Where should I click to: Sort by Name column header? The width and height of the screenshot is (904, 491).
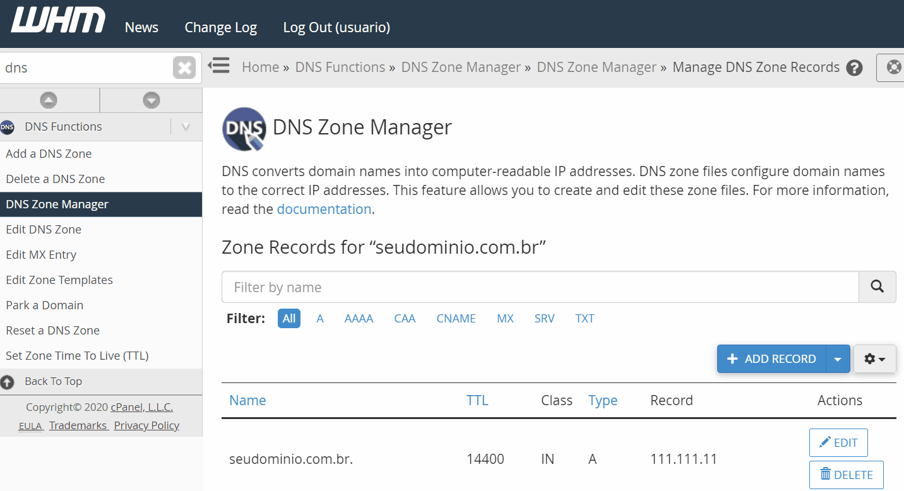click(x=247, y=401)
